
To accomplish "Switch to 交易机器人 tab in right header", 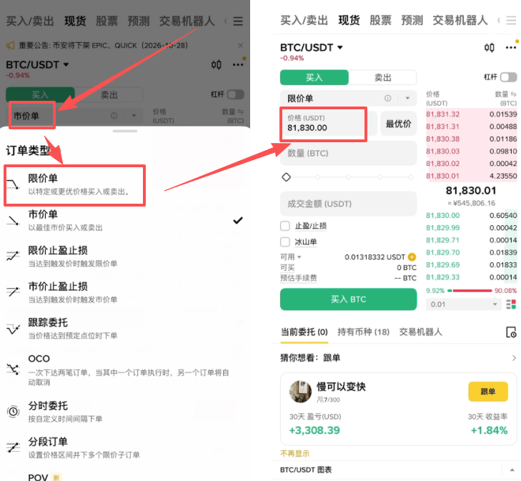I will [x=460, y=20].
